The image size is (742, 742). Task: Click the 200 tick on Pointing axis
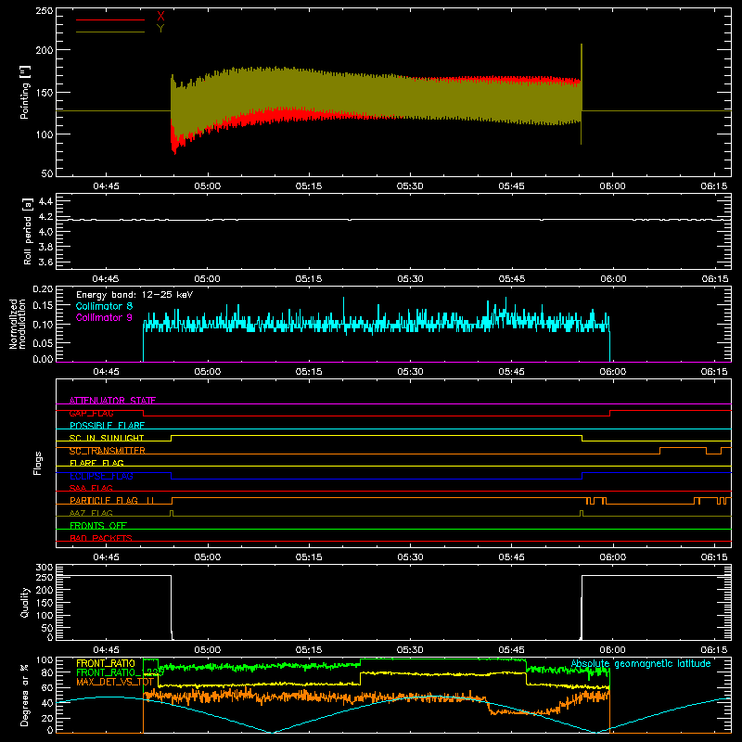45,50
